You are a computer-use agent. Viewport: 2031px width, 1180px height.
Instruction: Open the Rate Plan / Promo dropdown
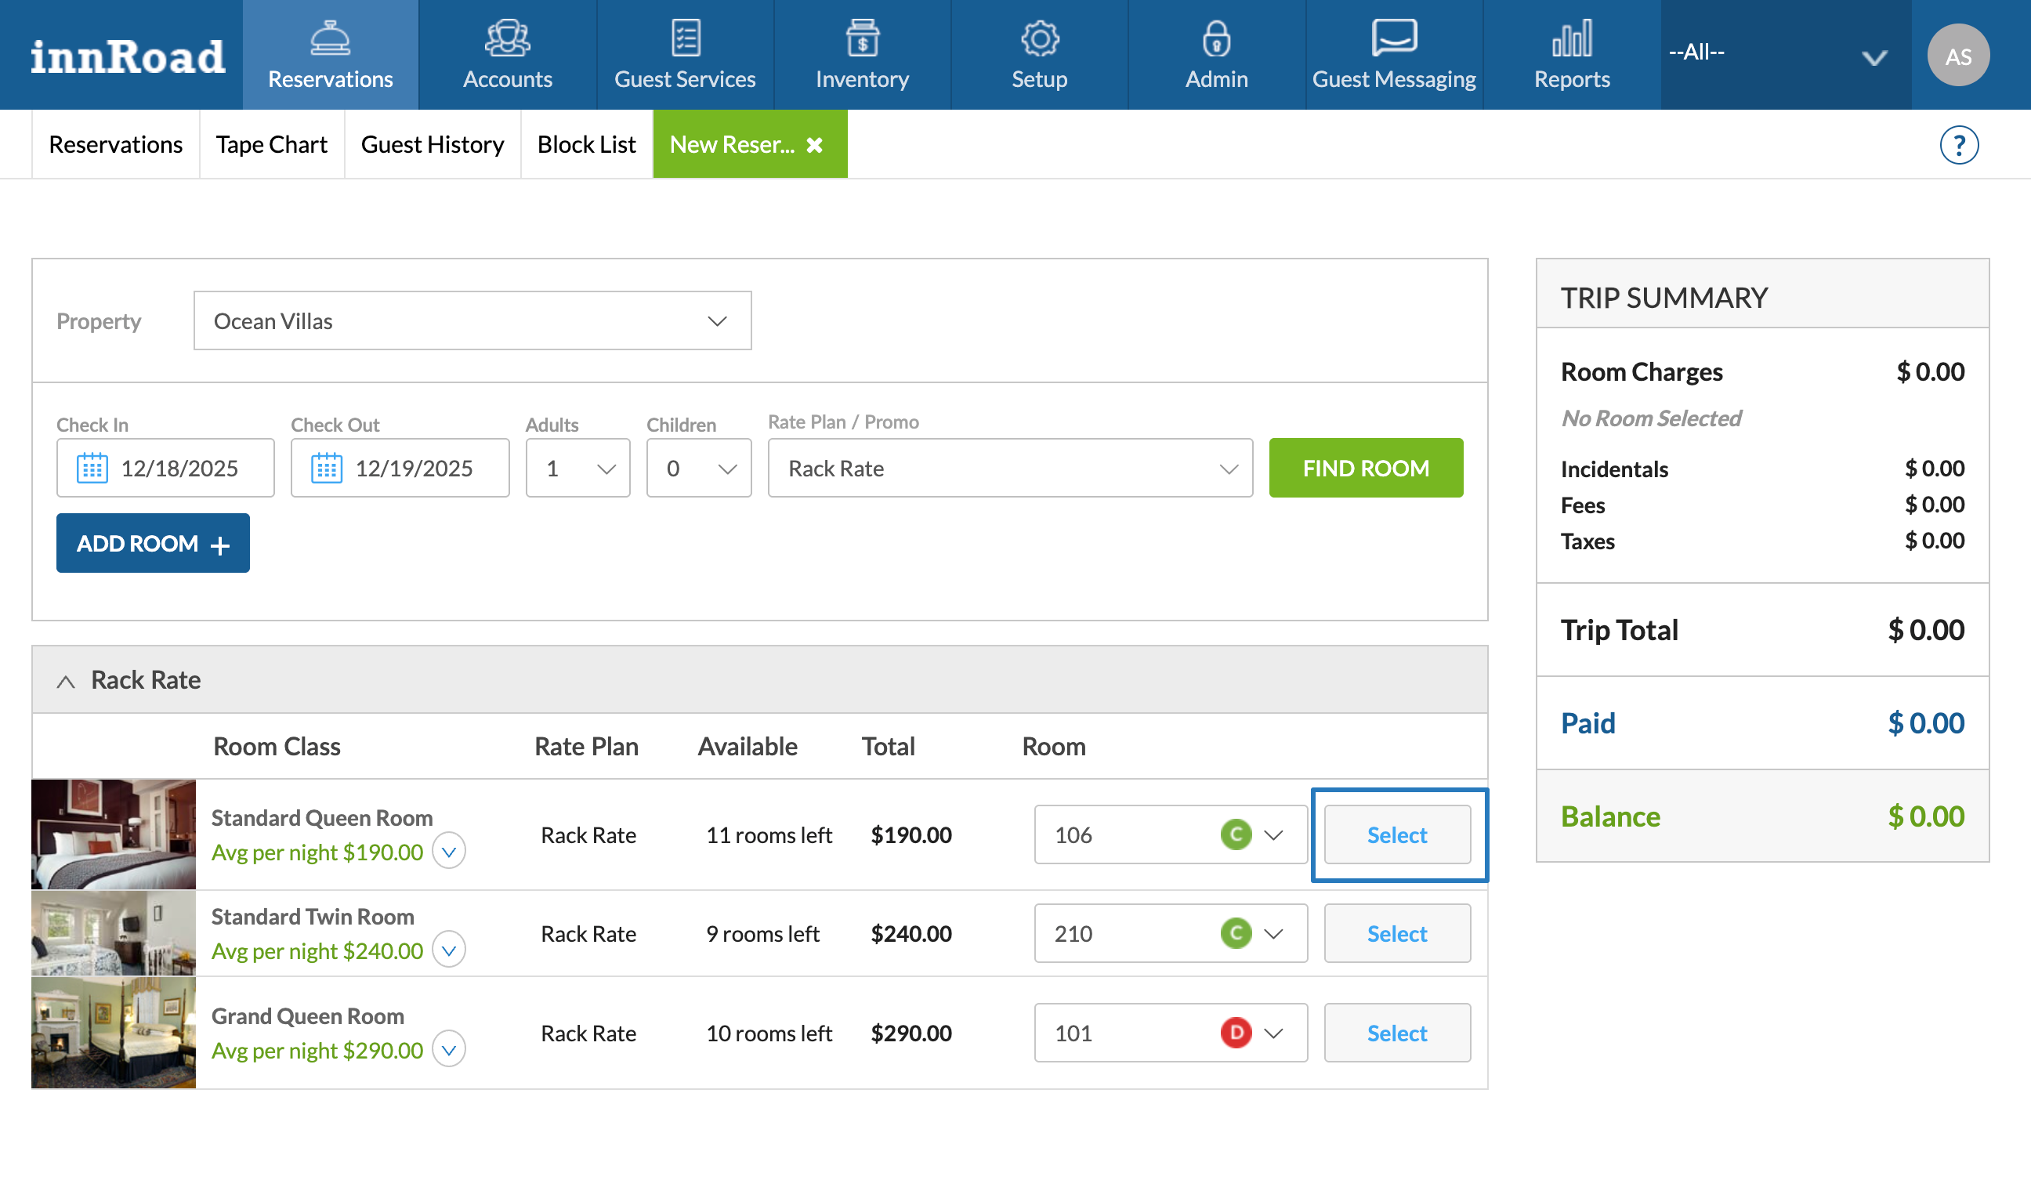point(1009,469)
